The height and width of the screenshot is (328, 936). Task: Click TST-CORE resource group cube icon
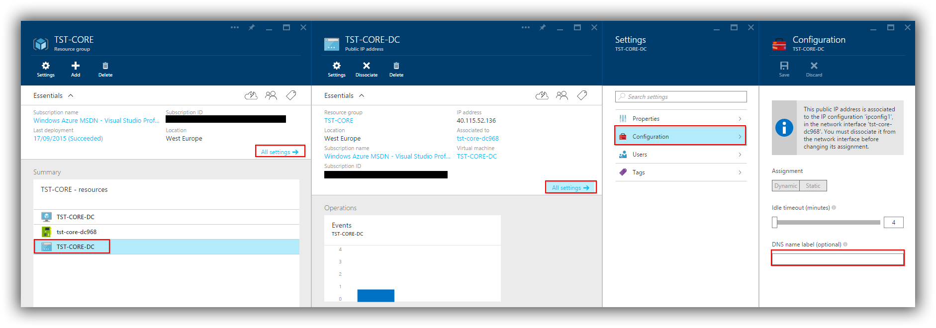click(x=41, y=44)
